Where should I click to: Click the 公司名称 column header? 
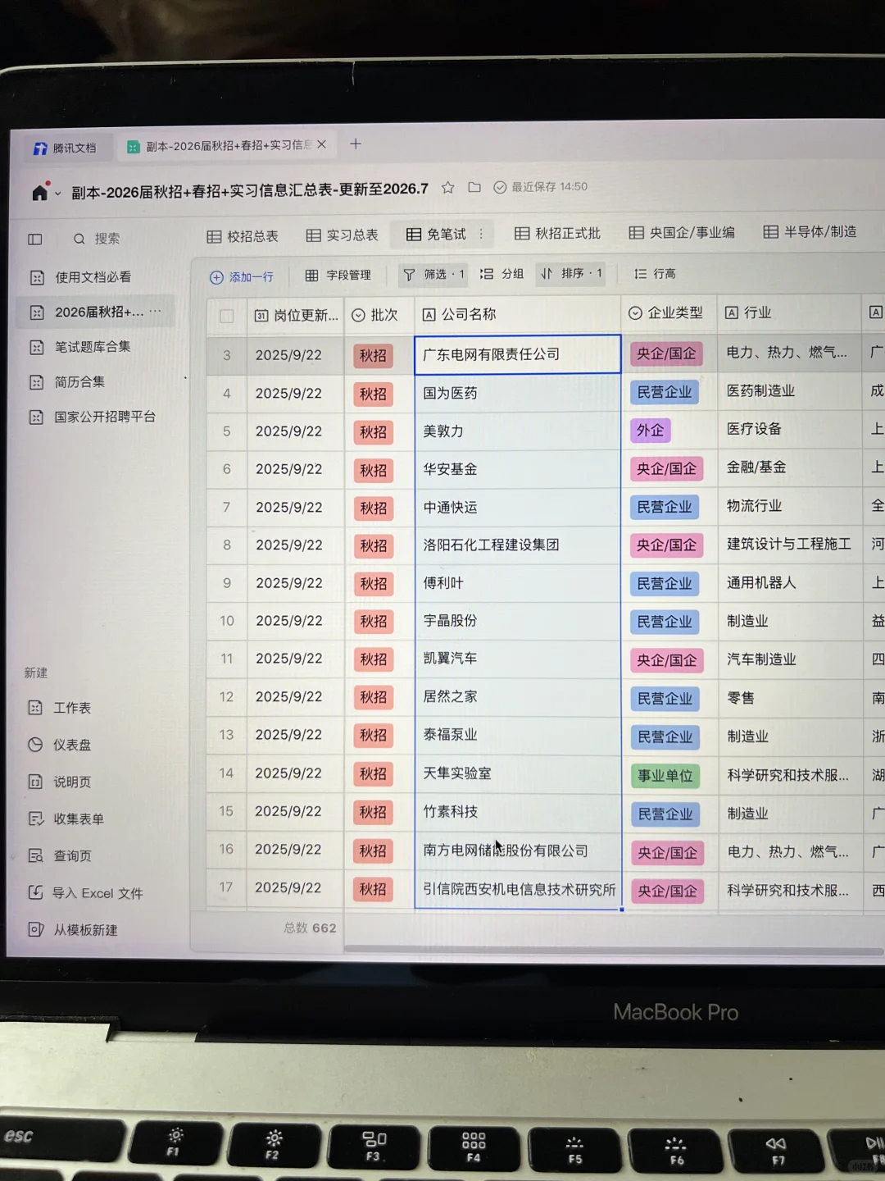coord(518,314)
